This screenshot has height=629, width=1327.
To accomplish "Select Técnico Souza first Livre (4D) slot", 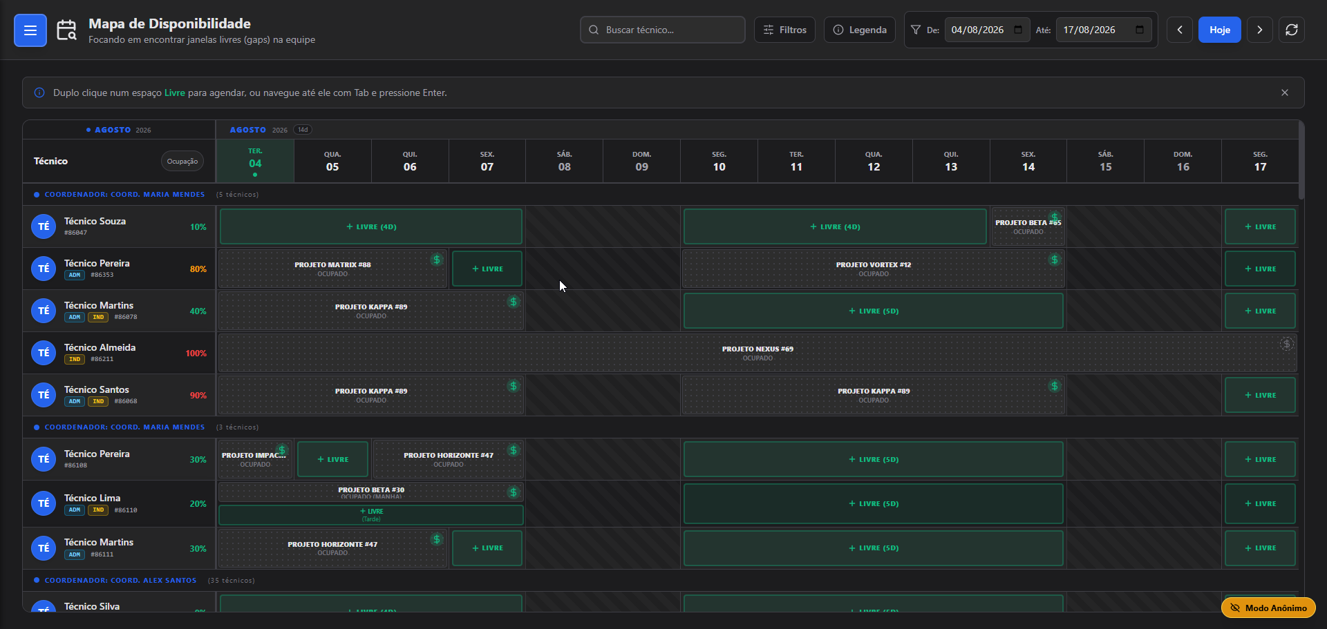I will pyautogui.click(x=371, y=226).
